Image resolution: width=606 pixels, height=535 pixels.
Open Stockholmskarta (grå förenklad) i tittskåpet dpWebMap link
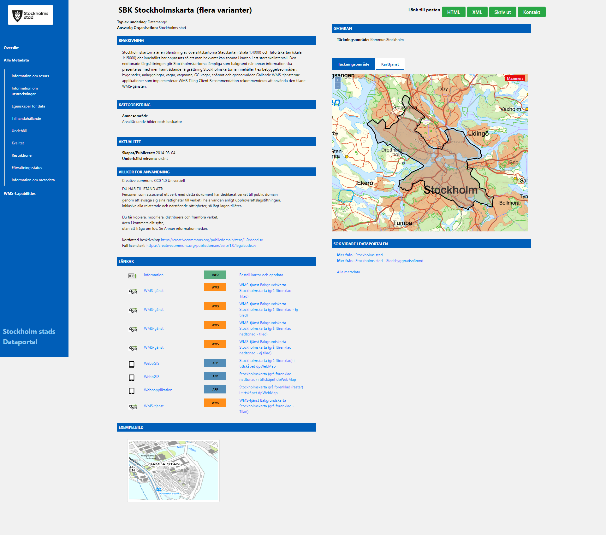pos(267,363)
